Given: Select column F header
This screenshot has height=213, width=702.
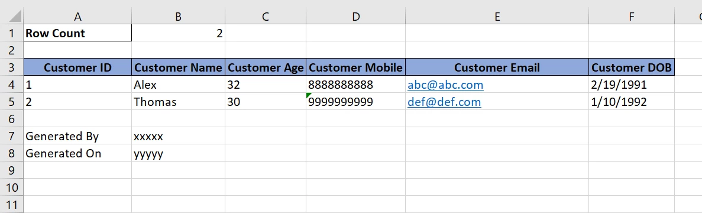Looking at the screenshot, I should 632,17.
